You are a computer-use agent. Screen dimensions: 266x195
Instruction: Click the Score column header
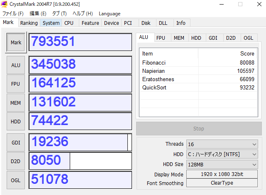click(247, 54)
